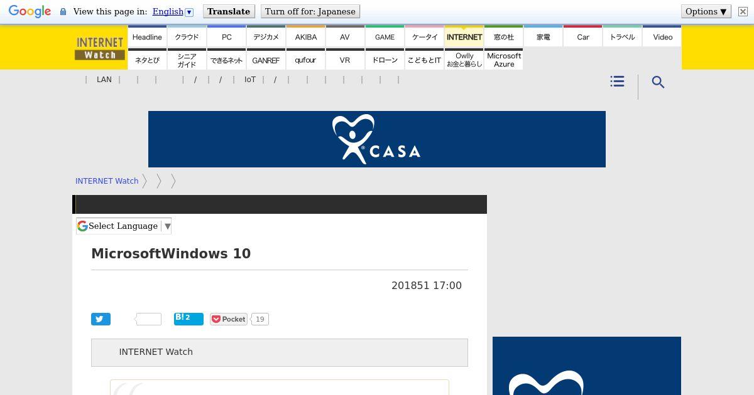Click the MicrosoftWindows 10 article headline
The image size is (754, 395).
tap(171, 253)
